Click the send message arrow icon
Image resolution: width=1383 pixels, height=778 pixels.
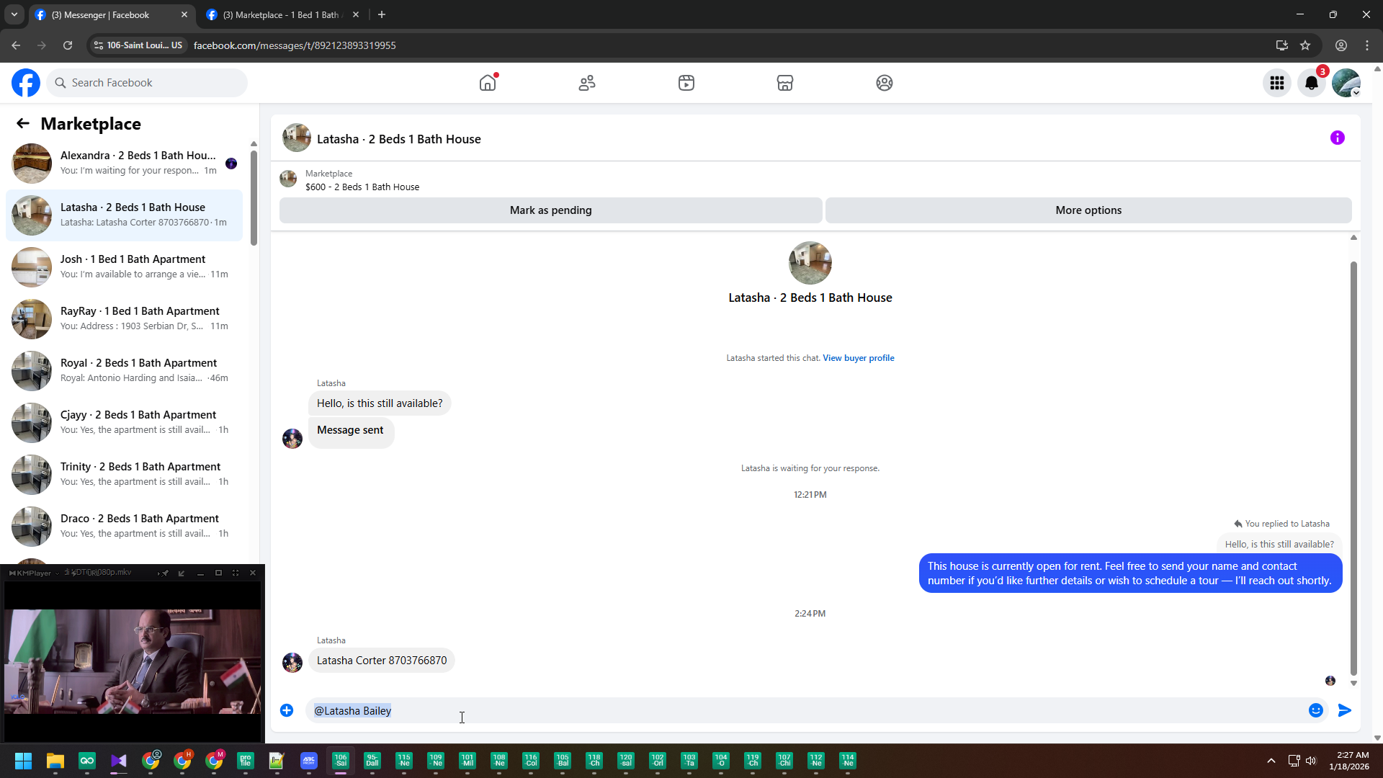[1344, 710]
